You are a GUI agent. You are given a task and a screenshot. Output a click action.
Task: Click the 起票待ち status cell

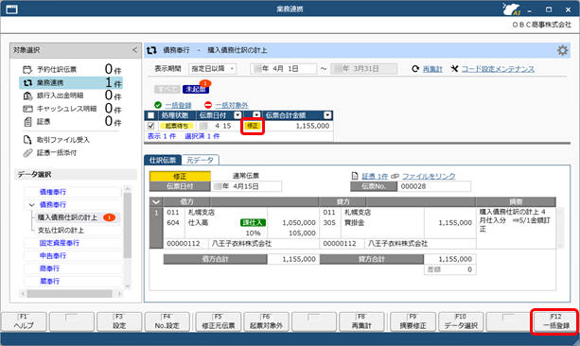pos(177,126)
